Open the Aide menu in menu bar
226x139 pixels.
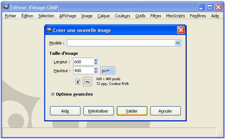tap(215, 16)
